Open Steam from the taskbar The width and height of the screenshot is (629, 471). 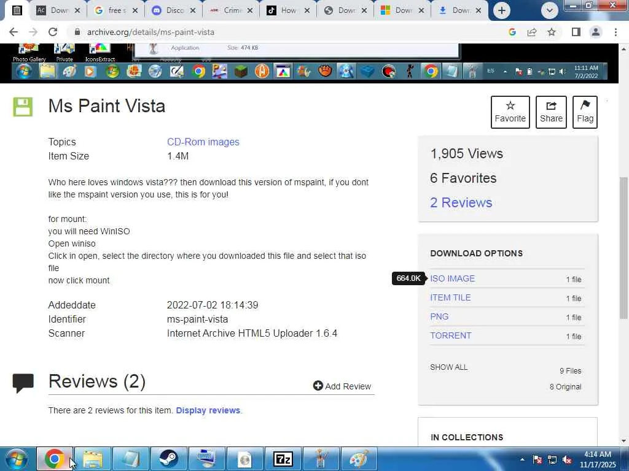point(168,459)
